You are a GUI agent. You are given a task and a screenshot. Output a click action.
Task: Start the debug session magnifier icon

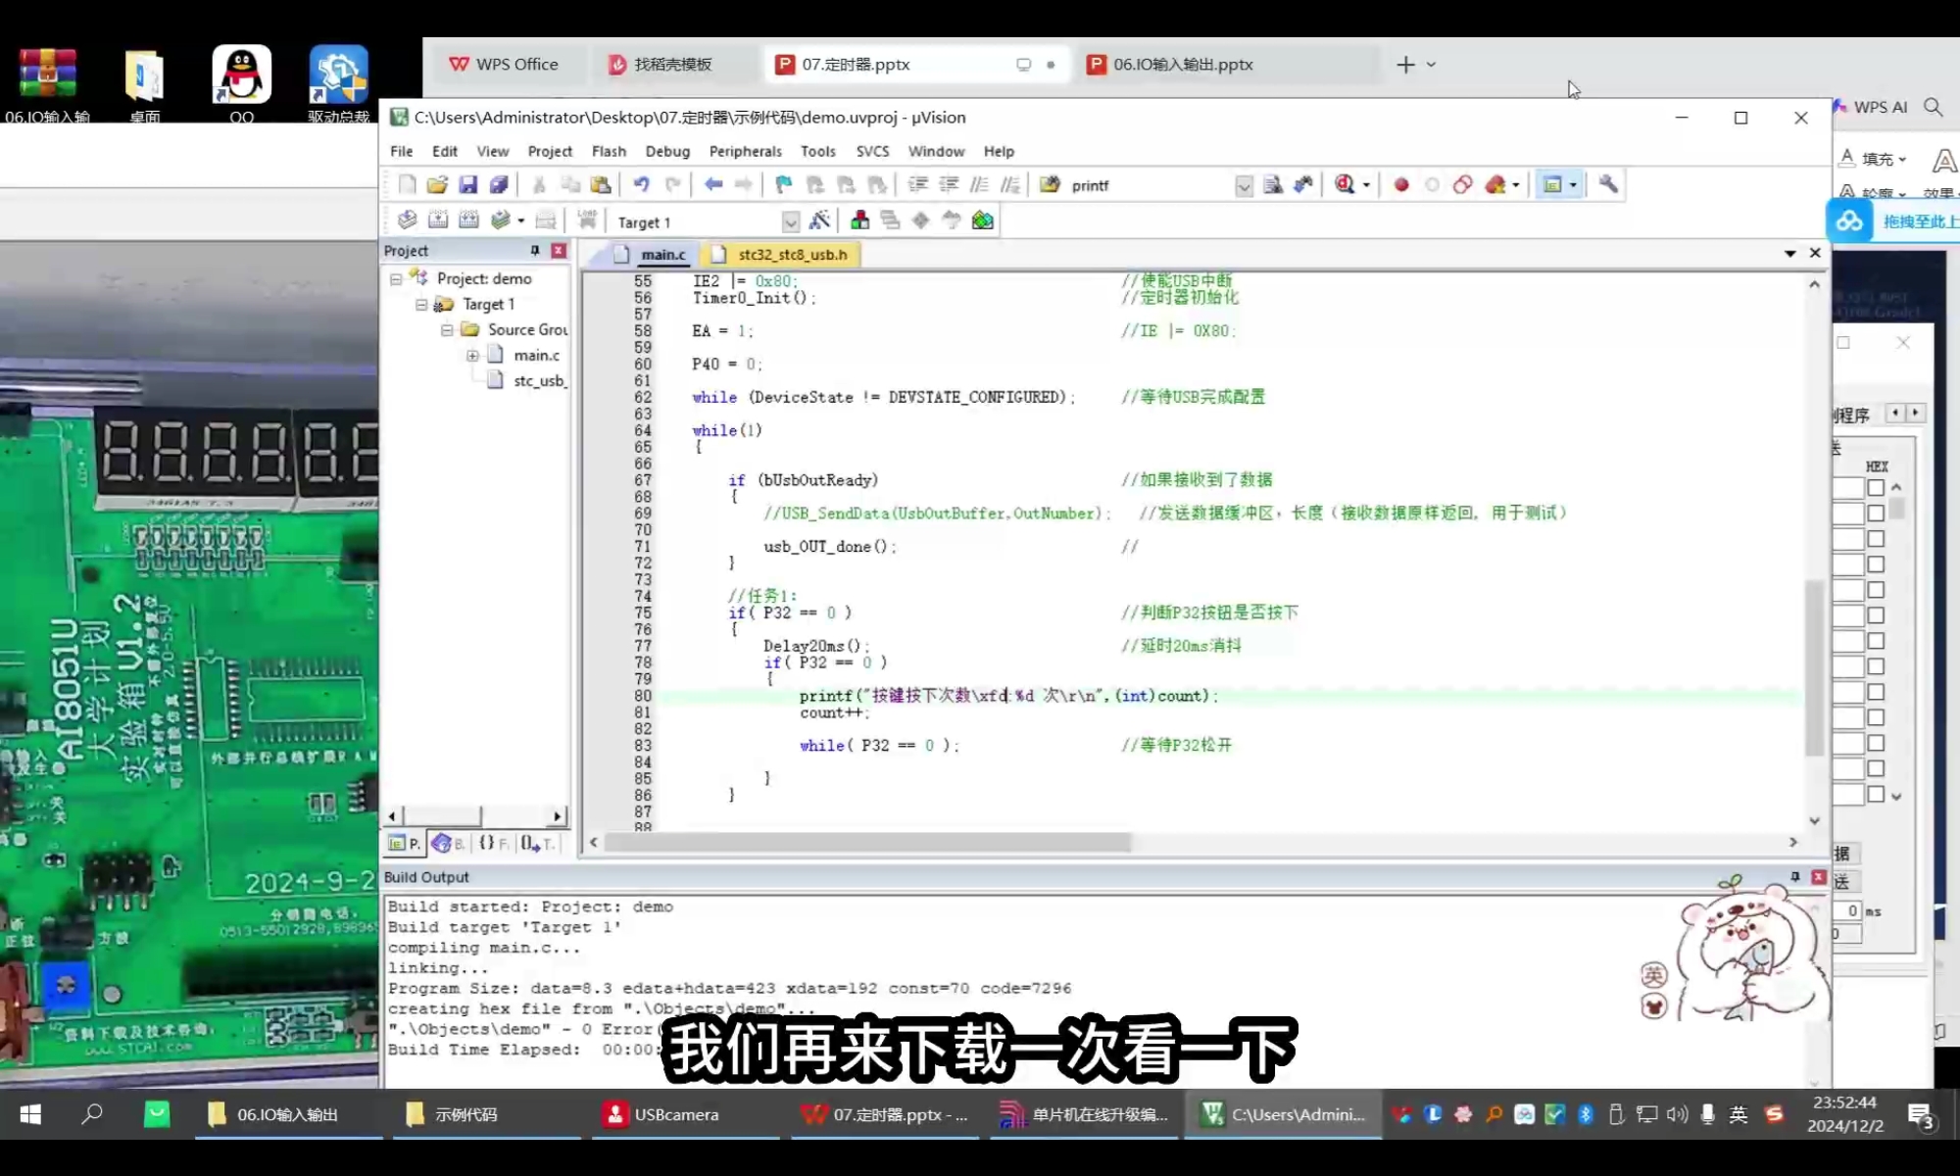click(1345, 184)
